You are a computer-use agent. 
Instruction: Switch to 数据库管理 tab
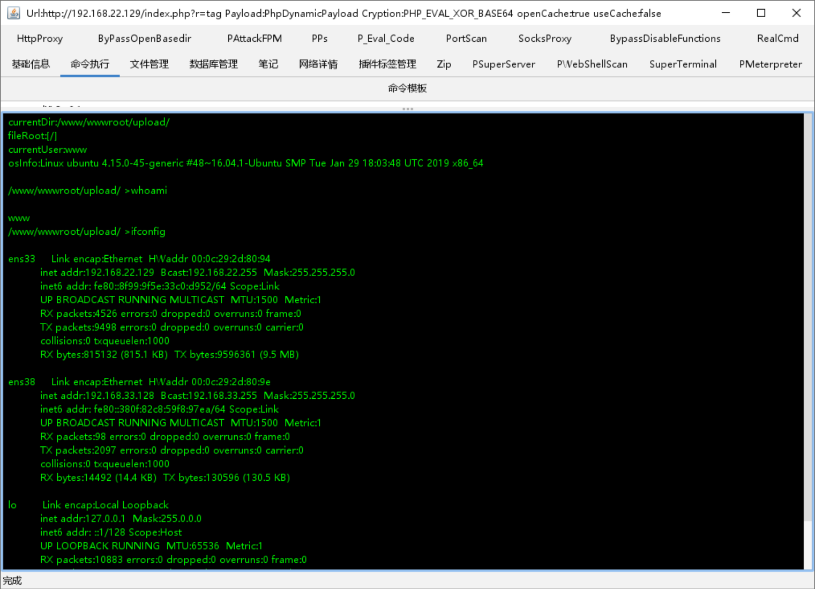[213, 64]
